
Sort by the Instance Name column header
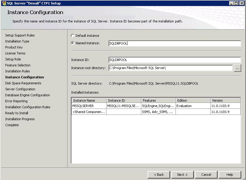tap(89, 100)
